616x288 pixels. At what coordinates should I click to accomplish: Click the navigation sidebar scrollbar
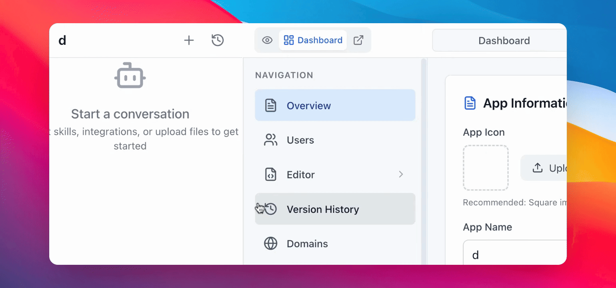click(423, 160)
